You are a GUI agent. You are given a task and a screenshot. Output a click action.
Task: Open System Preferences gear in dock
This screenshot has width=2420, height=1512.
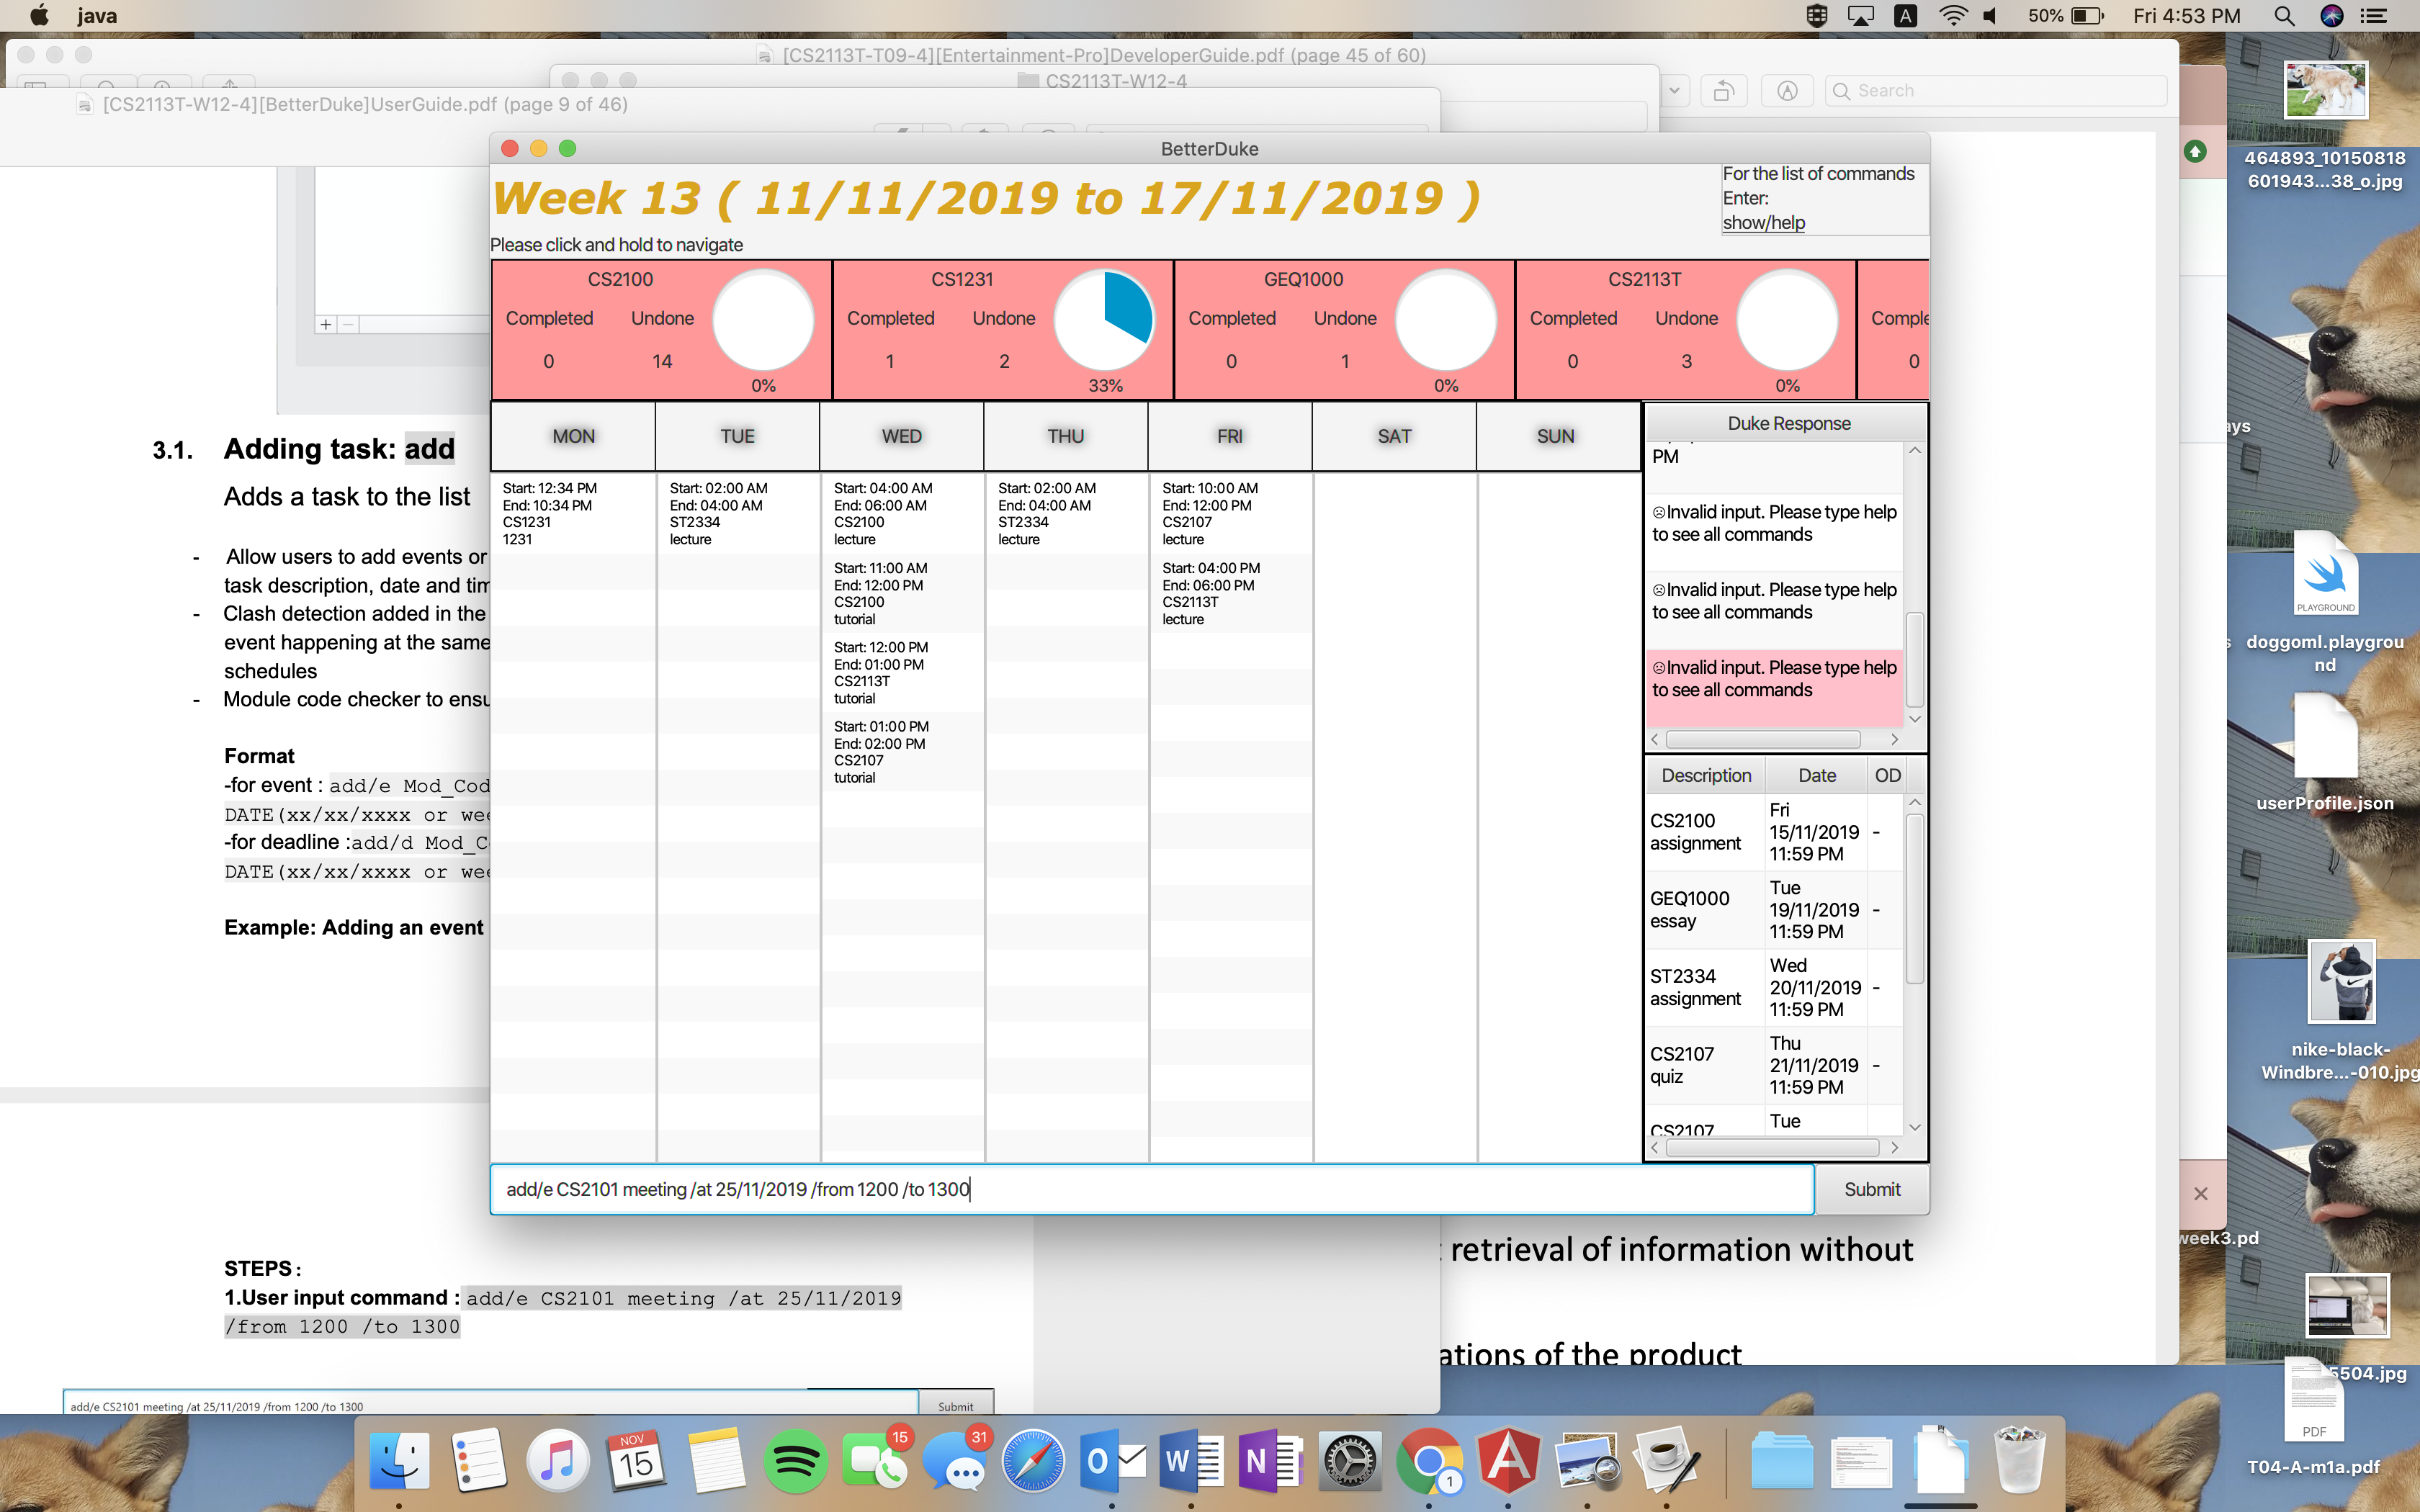click(x=1350, y=1462)
